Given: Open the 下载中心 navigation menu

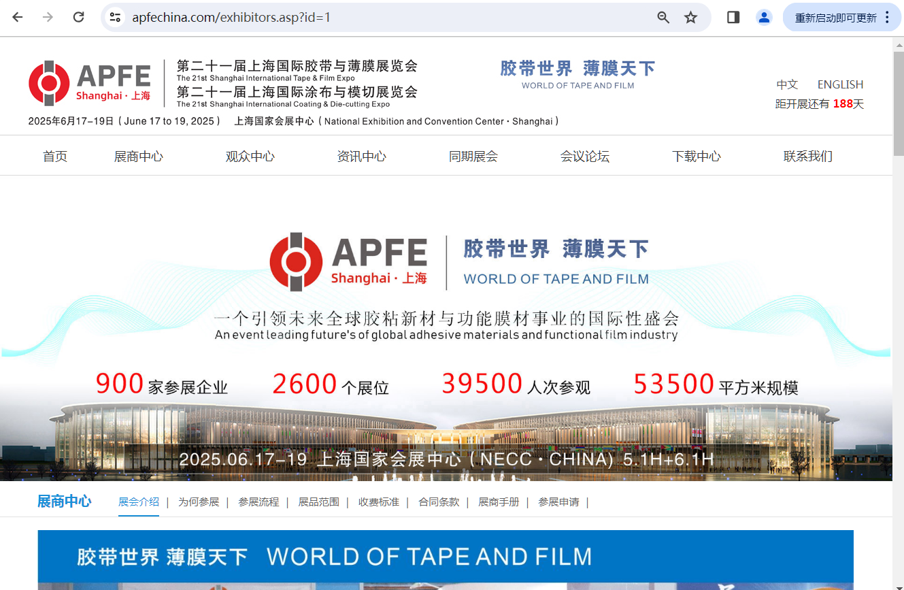Looking at the screenshot, I should pyautogui.click(x=697, y=157).
